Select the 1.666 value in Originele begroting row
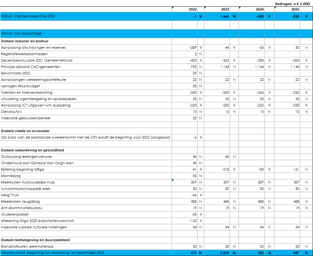Screen dimensions: 313x256 224,16
